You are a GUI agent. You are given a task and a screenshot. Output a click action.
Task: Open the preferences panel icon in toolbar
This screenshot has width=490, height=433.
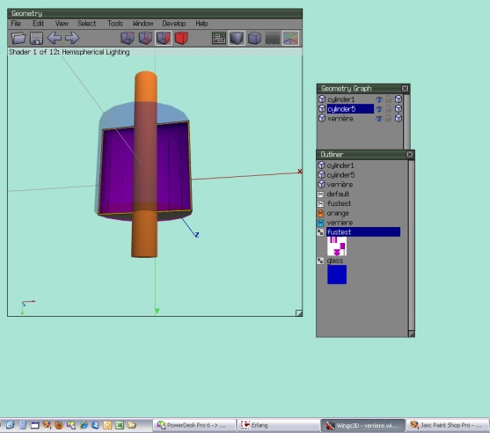[x=219, y=38]
